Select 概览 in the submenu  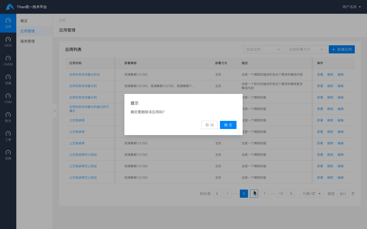(24, 21)
